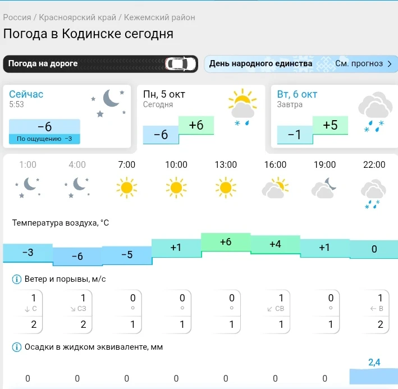Click the 5:53 current time text
Image resolution: width=398 pixels, height=389 pixels.
(16, 104)
